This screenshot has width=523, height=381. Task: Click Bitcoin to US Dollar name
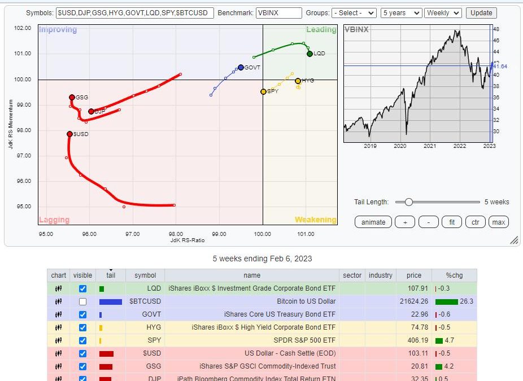[306, 301]
